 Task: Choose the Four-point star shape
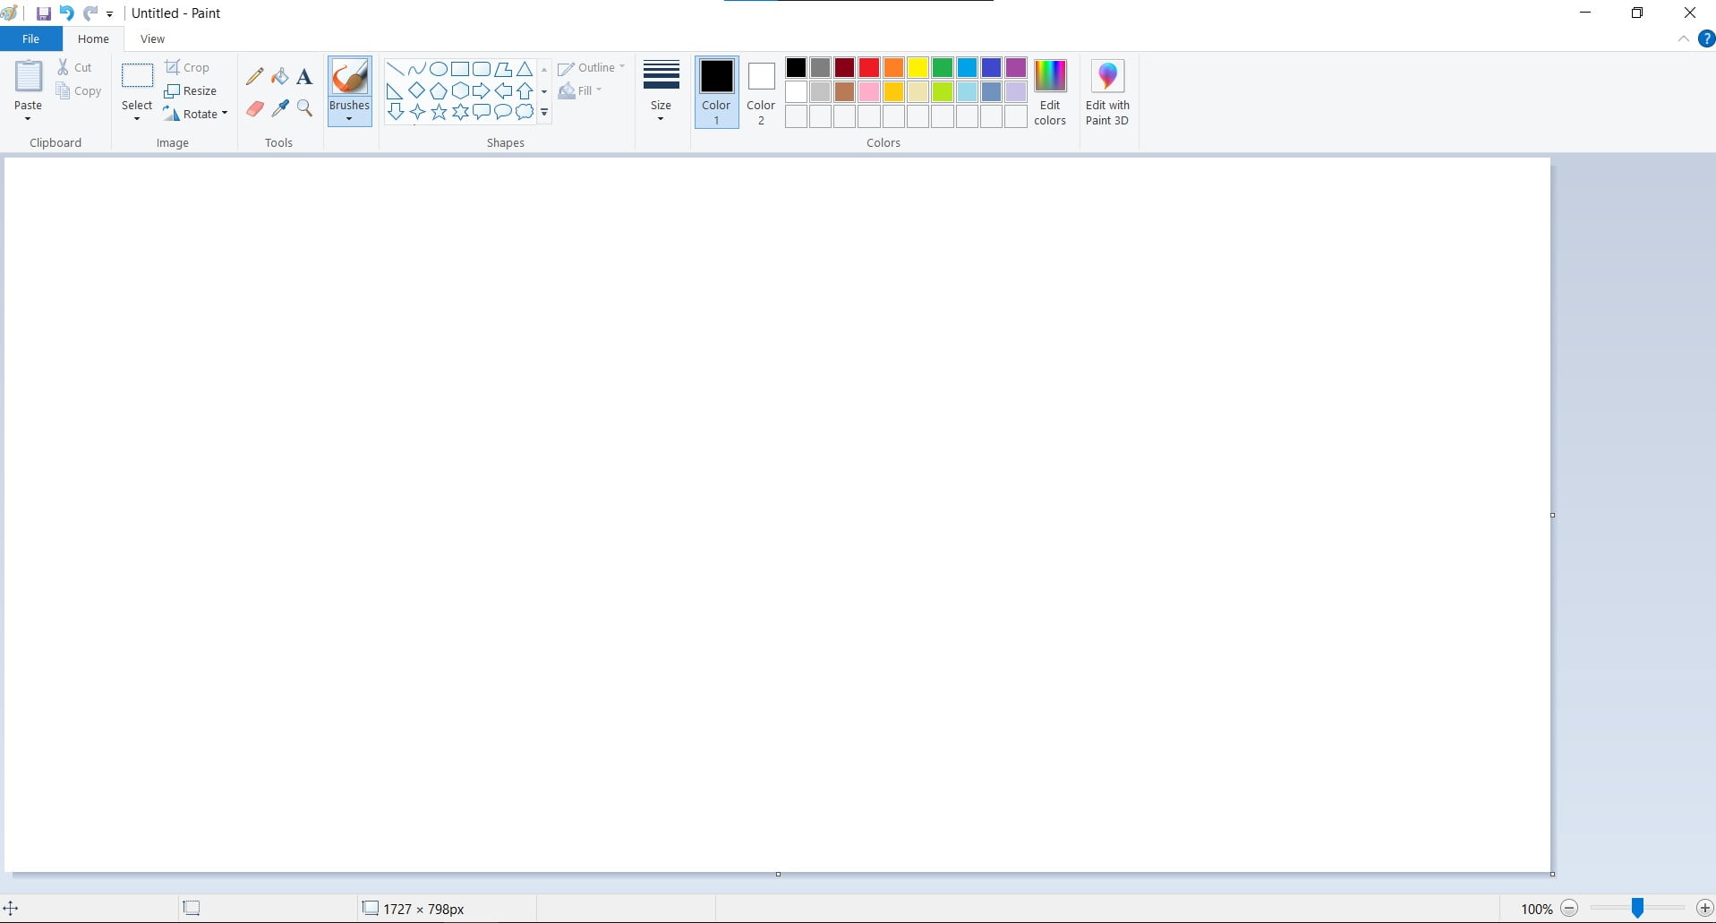416,112
